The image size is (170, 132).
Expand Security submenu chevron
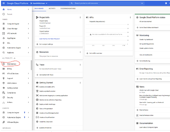point(28,97)
